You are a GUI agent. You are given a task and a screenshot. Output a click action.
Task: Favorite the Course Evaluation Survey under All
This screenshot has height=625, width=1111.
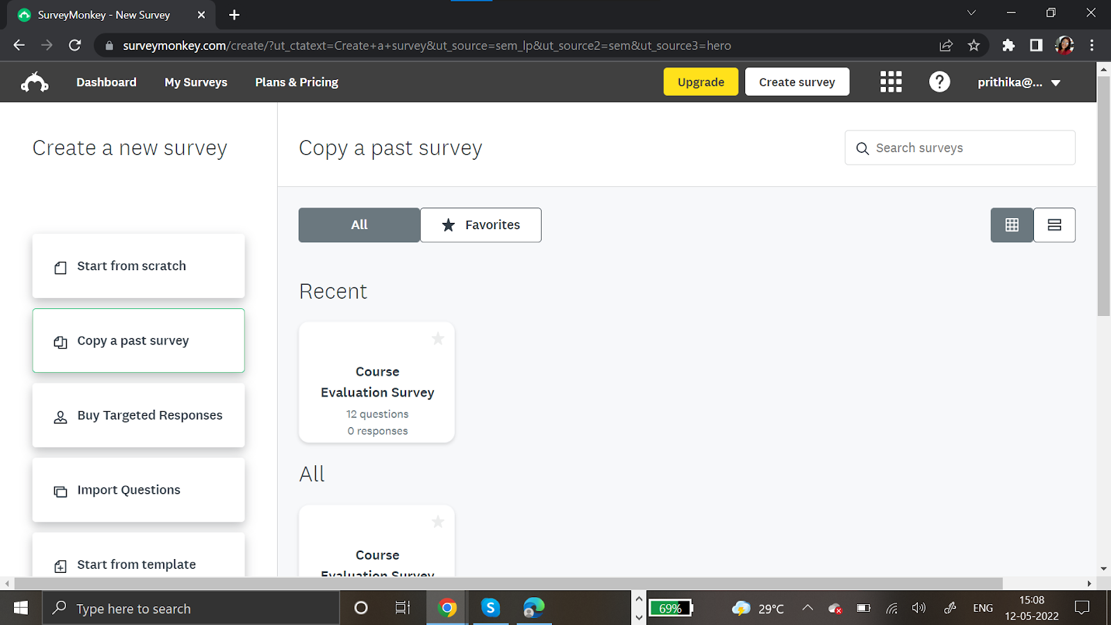tap(438, 522)
